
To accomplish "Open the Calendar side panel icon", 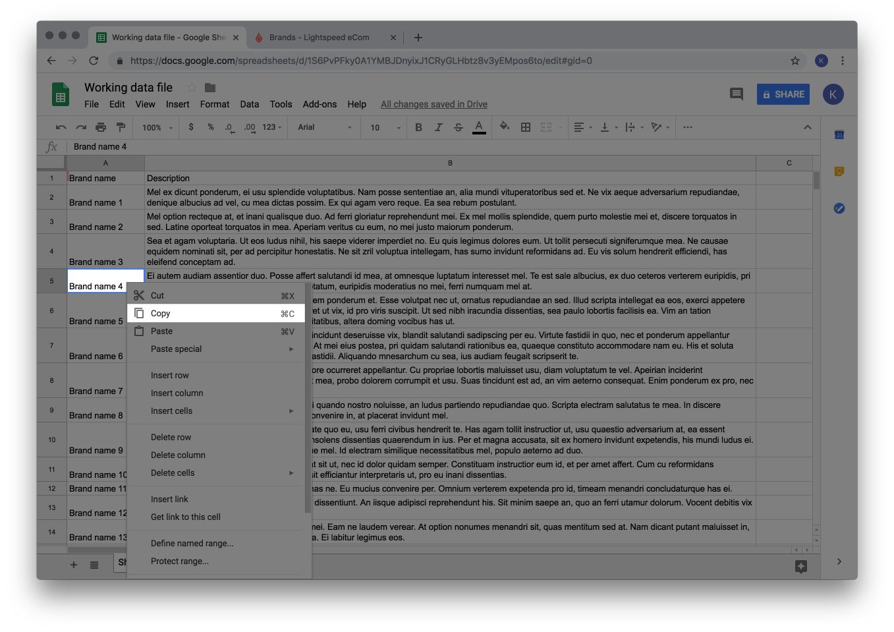I will coord(839,135).
